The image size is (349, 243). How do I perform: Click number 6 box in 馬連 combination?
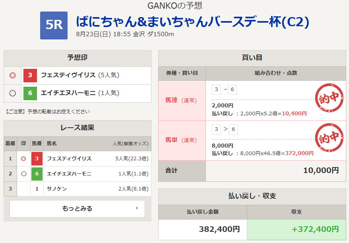tap(232, 89)
